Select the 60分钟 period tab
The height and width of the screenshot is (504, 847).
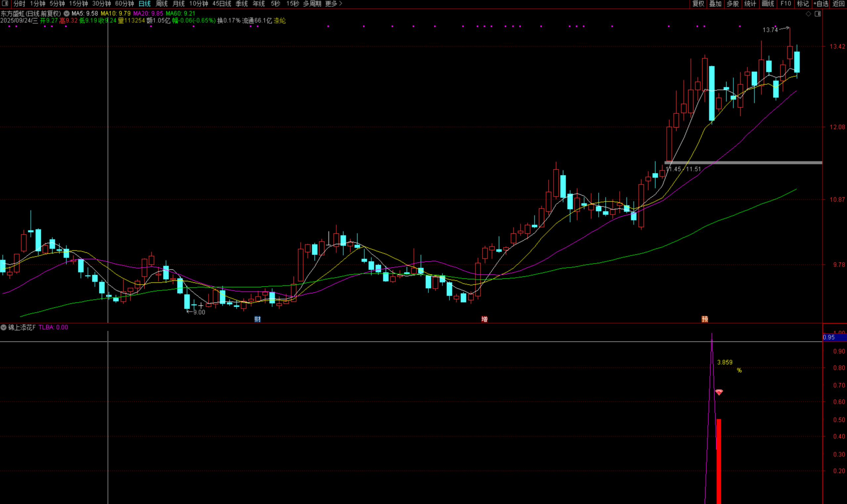pos(124,4)
